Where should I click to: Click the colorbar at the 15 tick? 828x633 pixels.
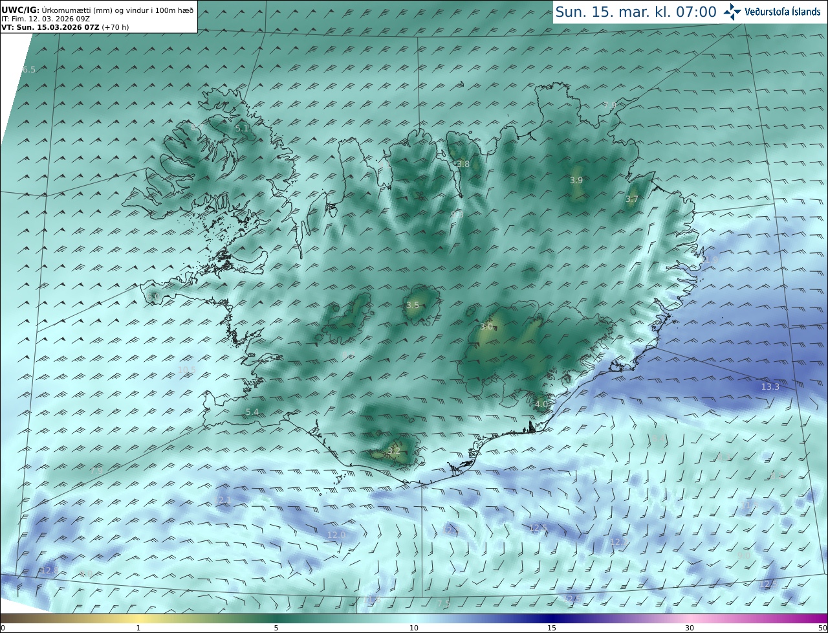point(552,628)
